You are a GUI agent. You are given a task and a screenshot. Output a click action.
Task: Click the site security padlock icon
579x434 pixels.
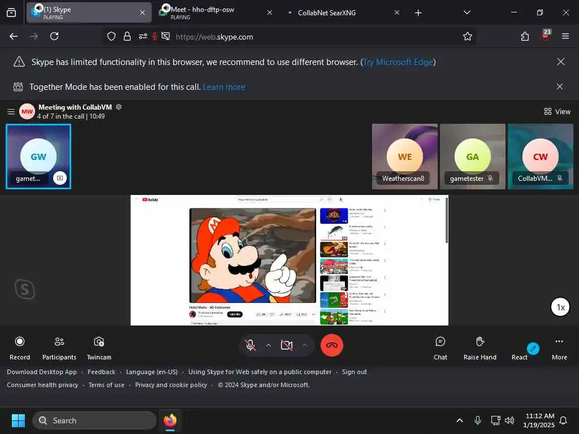127,36
